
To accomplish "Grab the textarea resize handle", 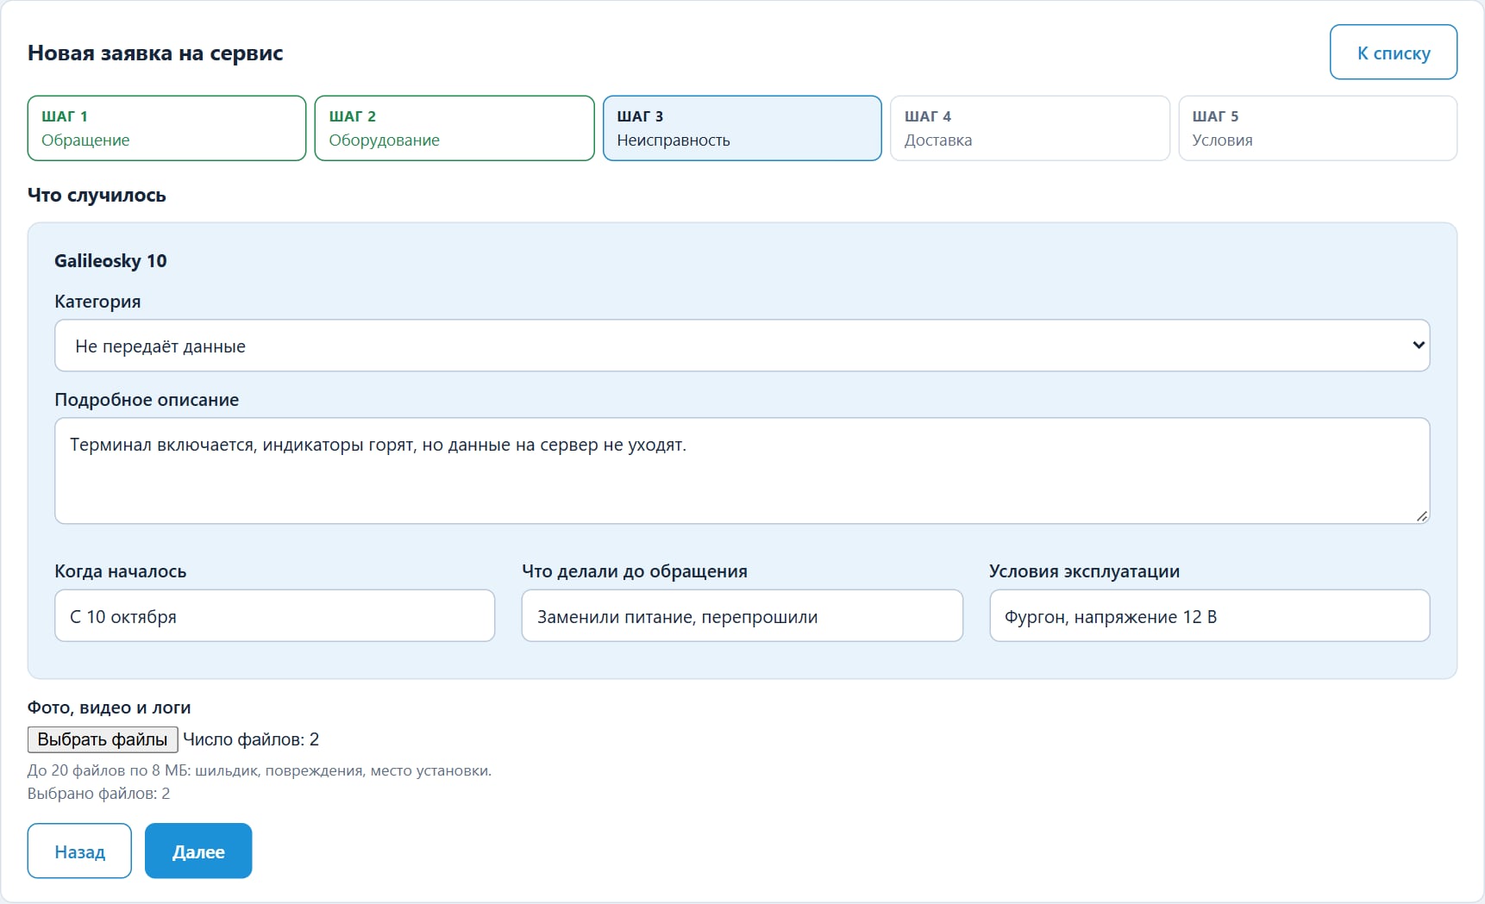I will [1421, 515].
